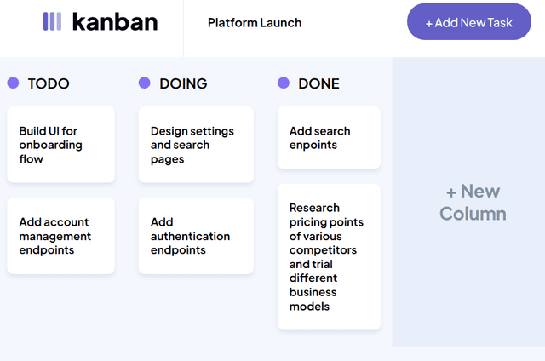The width and height of the screenshot is (545, 361).
Task: Click the kanban three-bar logo icon
Action: (52, 22)
